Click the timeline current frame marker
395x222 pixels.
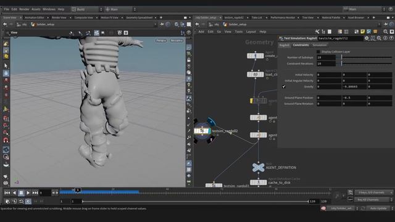(x=78, y=191)
